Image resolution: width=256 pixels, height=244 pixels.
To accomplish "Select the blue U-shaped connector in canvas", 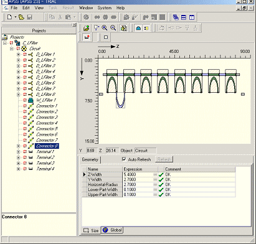I will [x=120, y=101].
